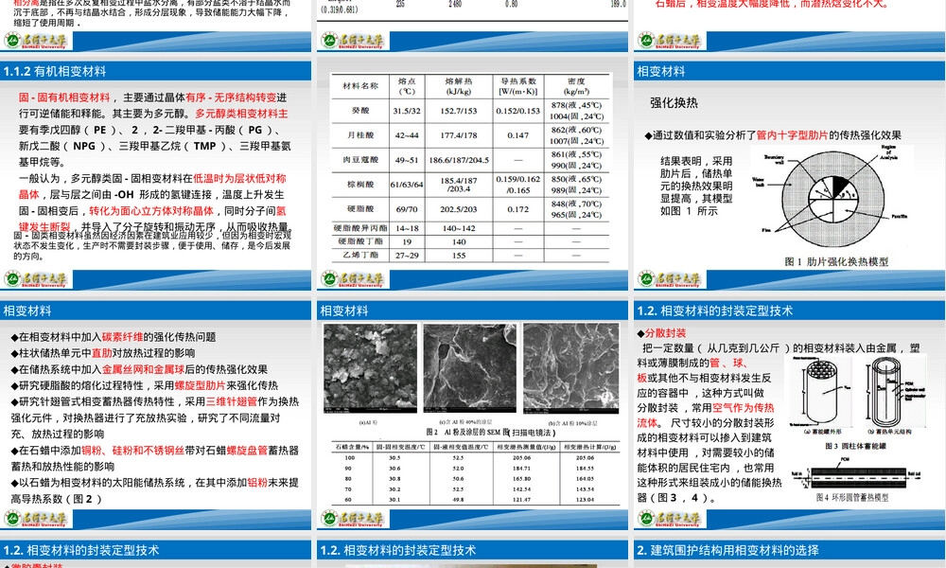This screenshot has width=946, height=568.
Task: Click the 肉豆蔻酸 row label
Action: click(x=360, y=159)
